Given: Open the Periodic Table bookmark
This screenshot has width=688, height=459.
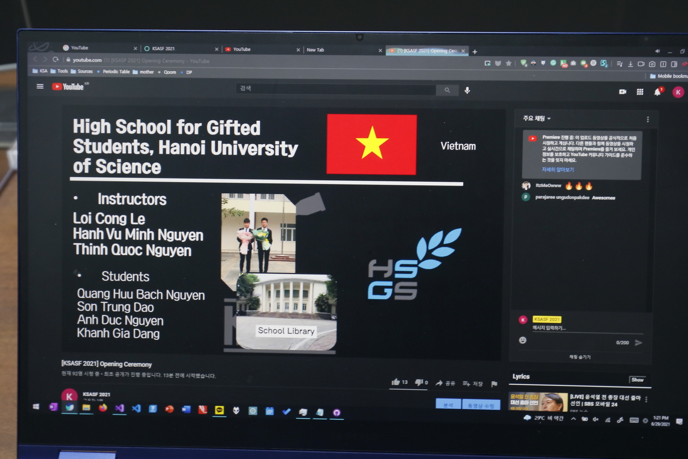Looking at the screenshot, I should pyautogui.click(x=113, y=72).
